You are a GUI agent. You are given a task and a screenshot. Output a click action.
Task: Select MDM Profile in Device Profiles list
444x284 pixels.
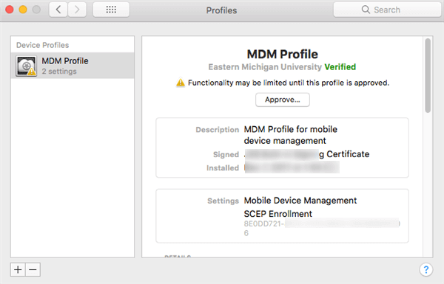click(x=73, y=66)
